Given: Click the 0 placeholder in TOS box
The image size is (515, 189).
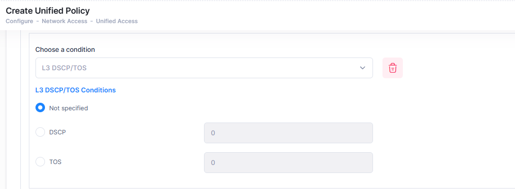Looking at the screenshot, I should click(x=213, y=162).
